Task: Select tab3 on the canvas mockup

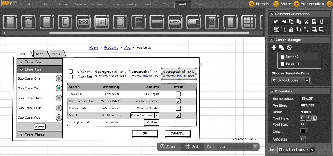Action: (56, 54)
